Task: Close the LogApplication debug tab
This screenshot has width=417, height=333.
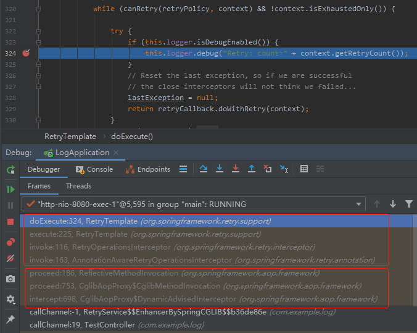Action: 116,153
